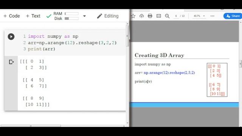
Task: Click the PDF viewer vertical scrollbar
Action: tap(240, 63)
